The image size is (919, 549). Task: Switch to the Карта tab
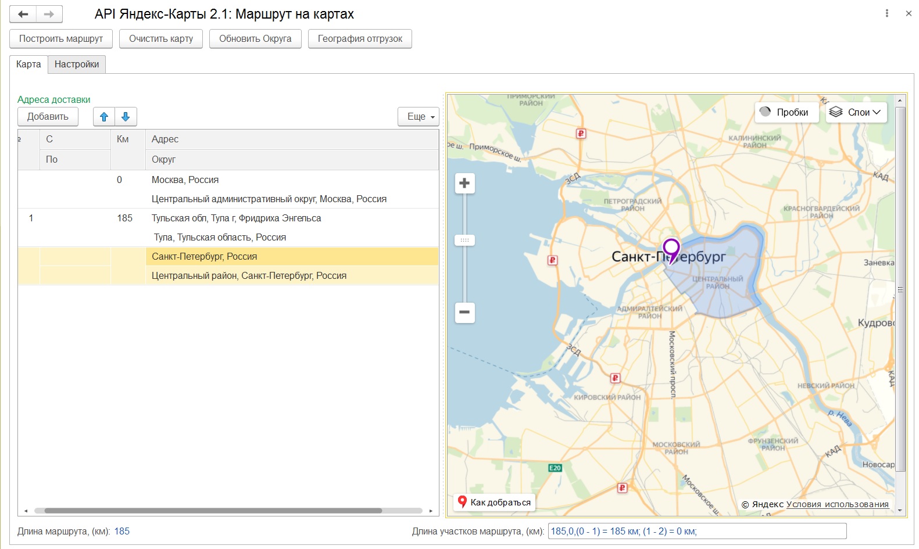(28, 64)
